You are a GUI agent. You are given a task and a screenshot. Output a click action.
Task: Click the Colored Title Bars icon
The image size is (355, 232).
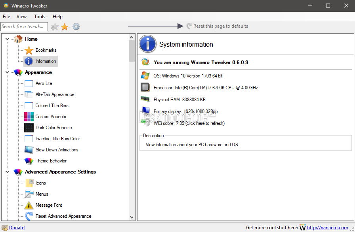29,106
